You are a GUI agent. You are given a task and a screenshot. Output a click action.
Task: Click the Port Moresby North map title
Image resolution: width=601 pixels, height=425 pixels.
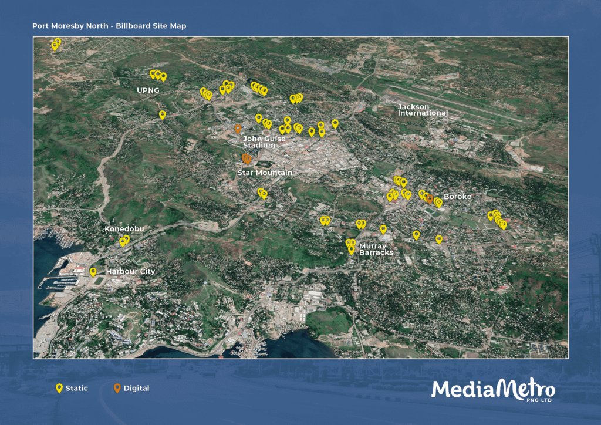tap(109, 26)
